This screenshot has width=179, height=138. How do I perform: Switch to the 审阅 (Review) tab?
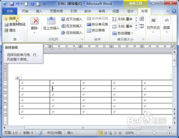coord(102,11)
